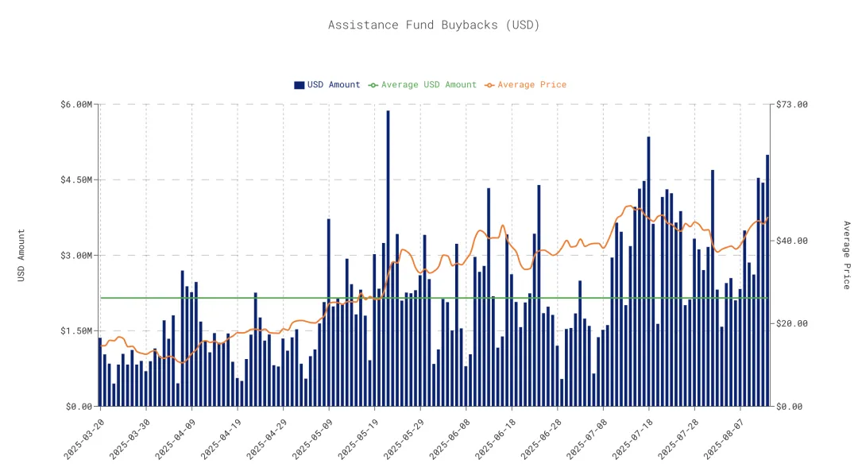Click the 2025-06-08 x-axis date label

(x=450, y=439)
